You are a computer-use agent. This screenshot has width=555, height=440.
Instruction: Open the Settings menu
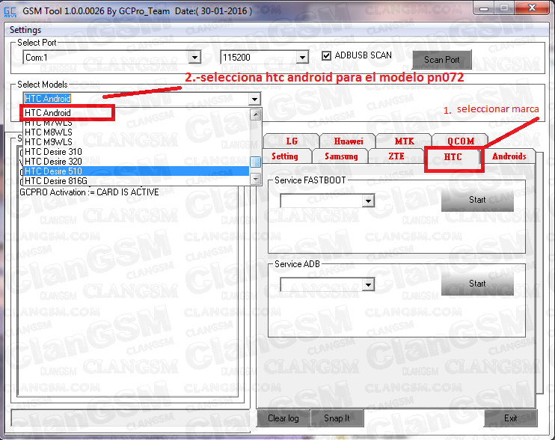coord(25,30)
